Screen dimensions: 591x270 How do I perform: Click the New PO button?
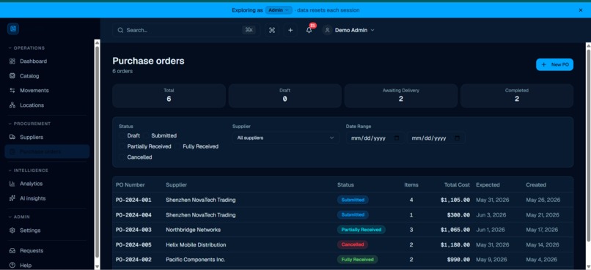click(554, 64)
